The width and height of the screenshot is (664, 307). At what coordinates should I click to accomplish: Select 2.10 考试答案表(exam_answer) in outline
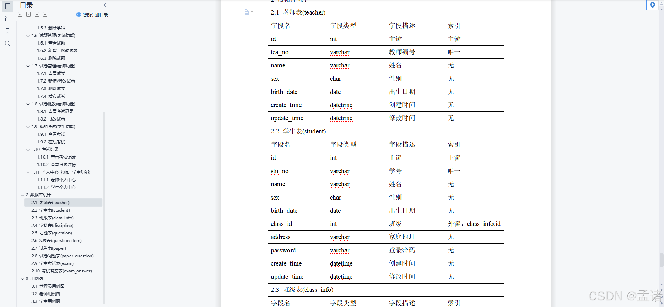pyautogui.click(x=62, y=271)
